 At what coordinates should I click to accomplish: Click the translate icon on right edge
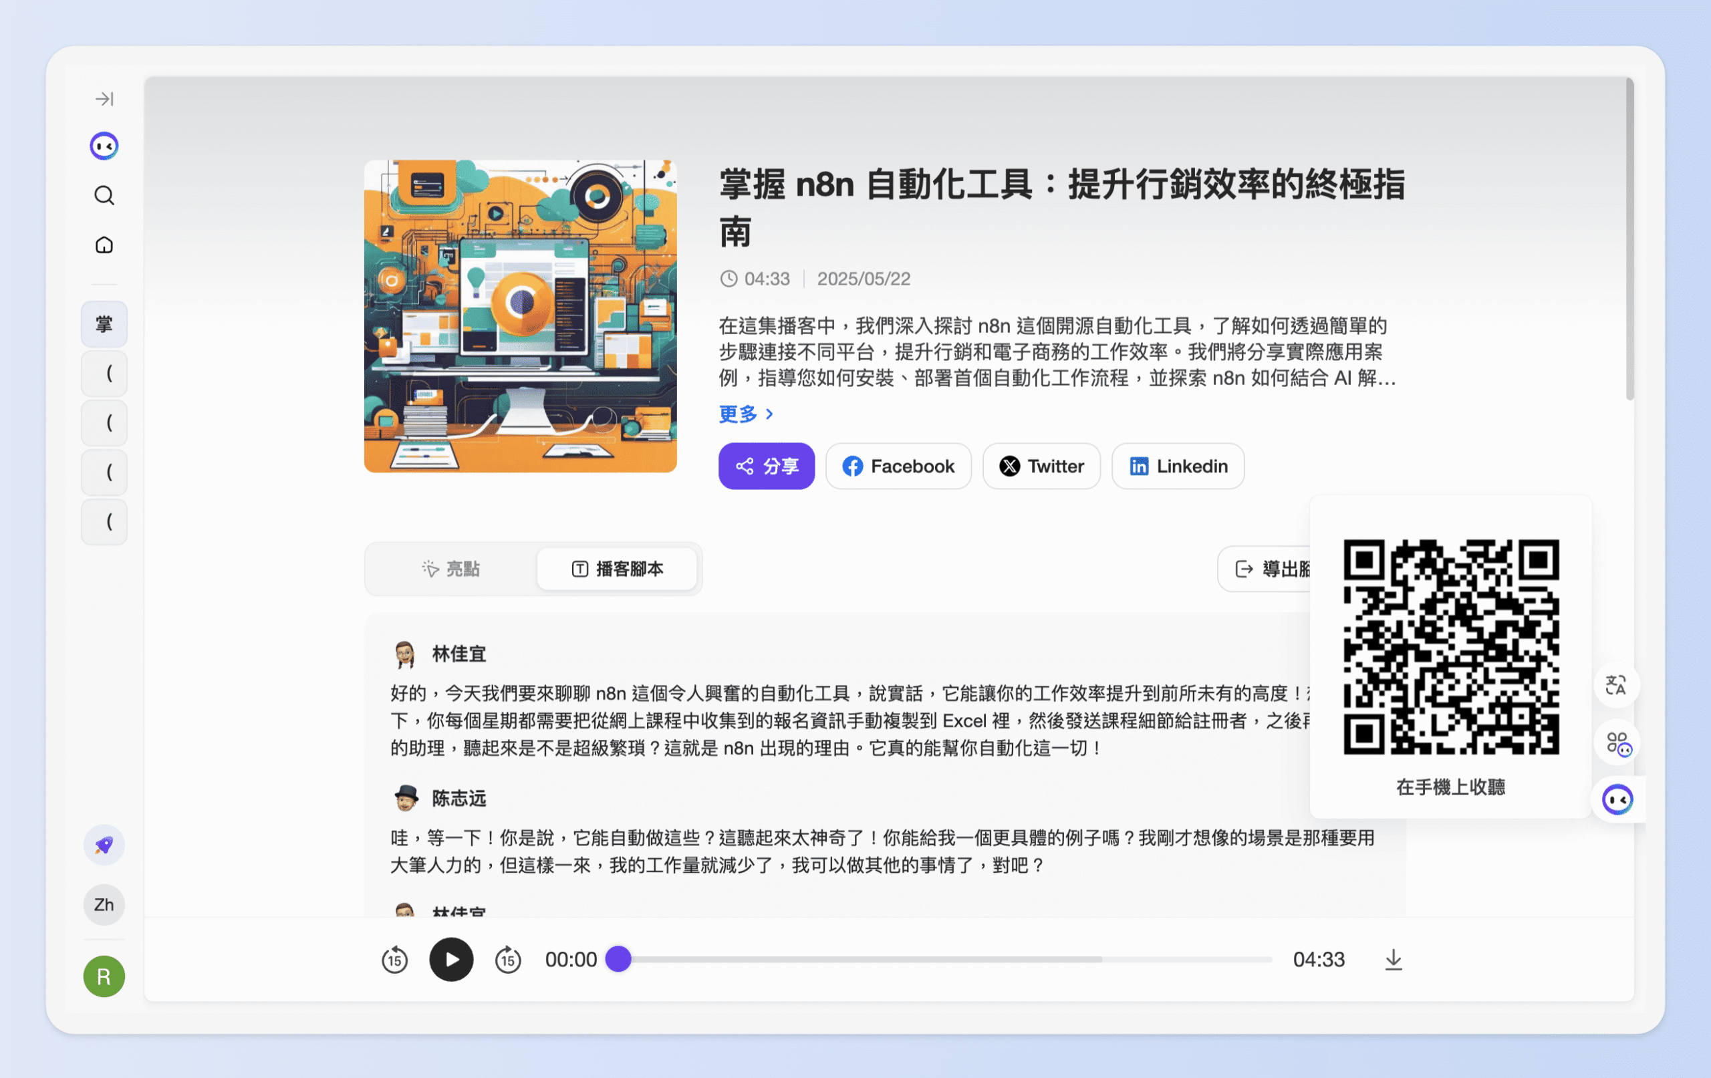(x=1617, y=685)
